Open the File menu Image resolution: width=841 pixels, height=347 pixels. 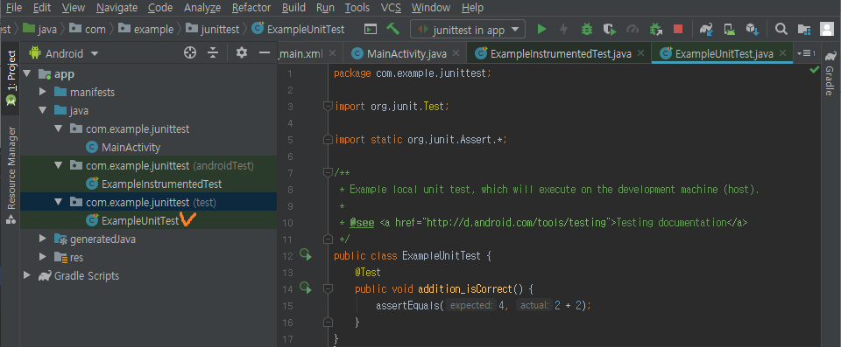pyautogui.click(x=14, y=8)
